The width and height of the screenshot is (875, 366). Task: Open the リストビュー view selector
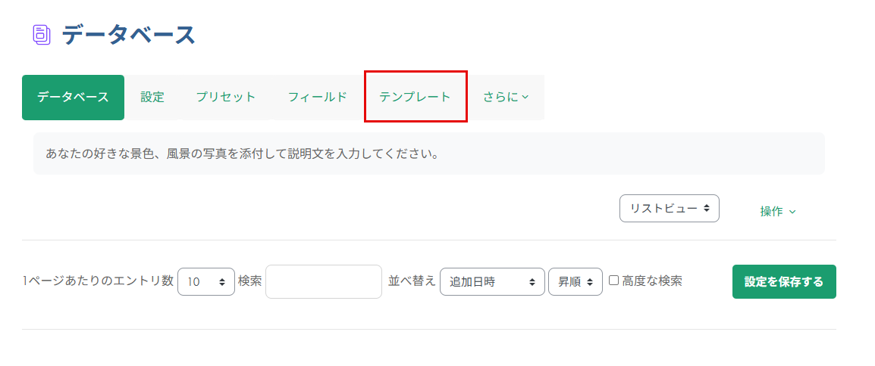669,208
